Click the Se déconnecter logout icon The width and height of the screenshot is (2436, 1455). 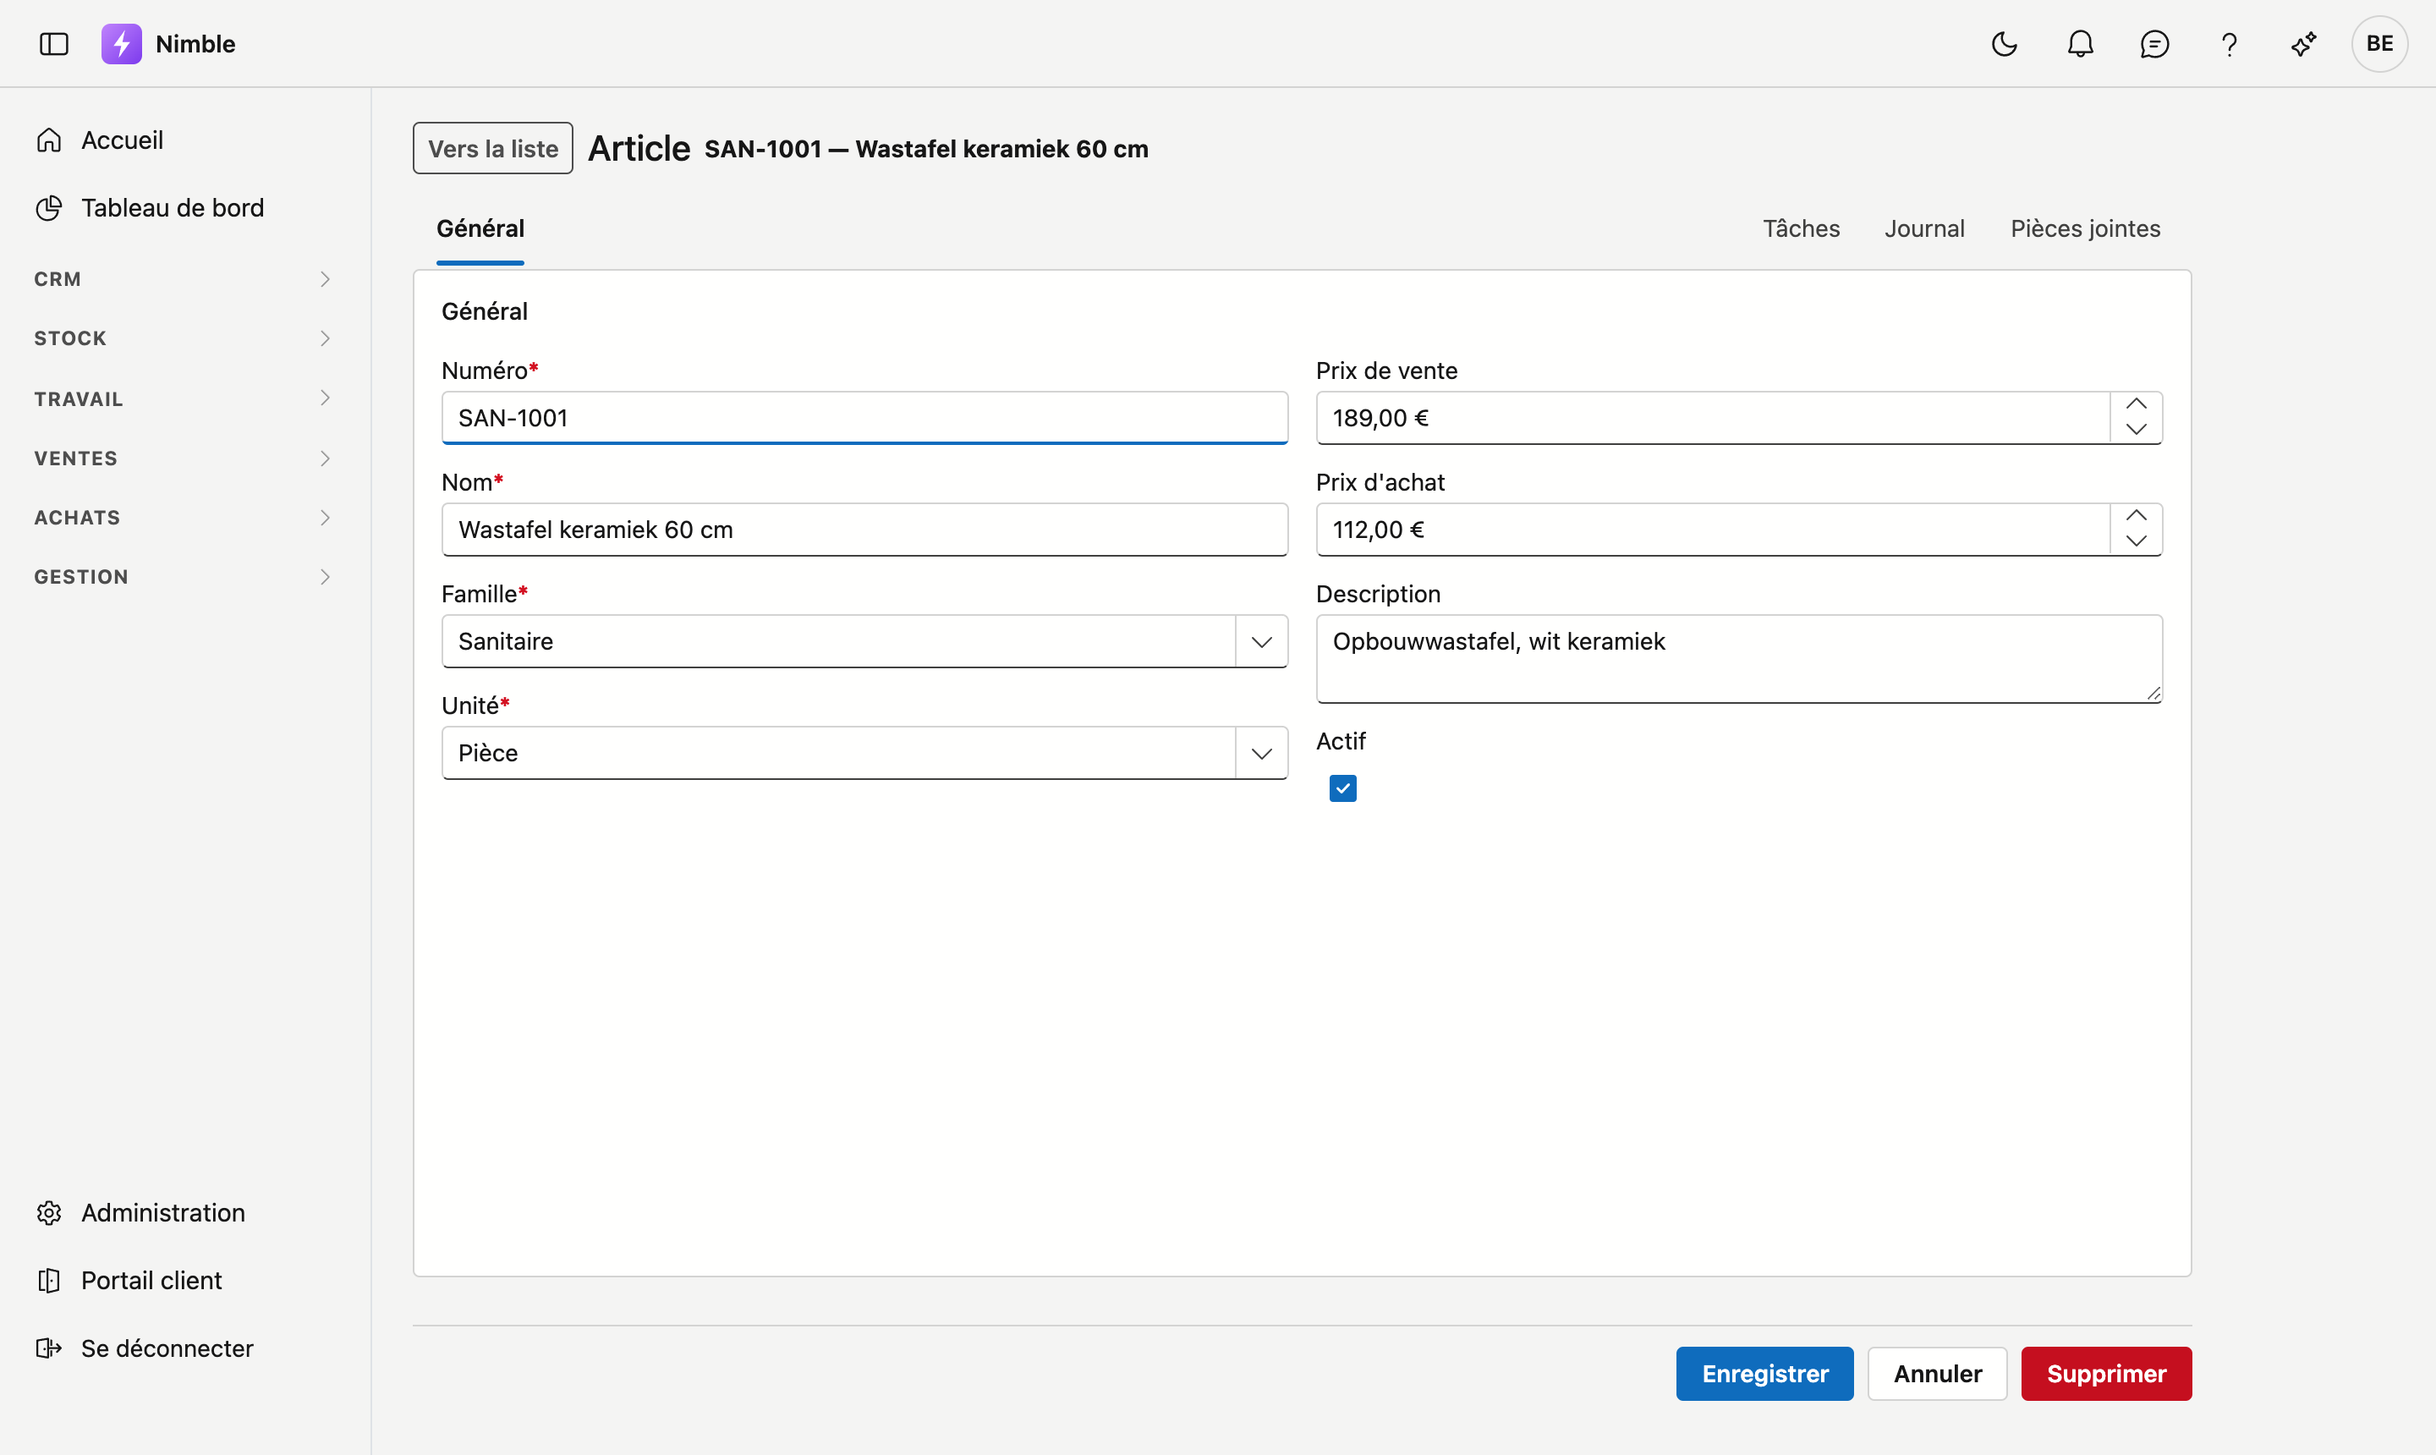pyautogui.click(x=49, y=1348)
